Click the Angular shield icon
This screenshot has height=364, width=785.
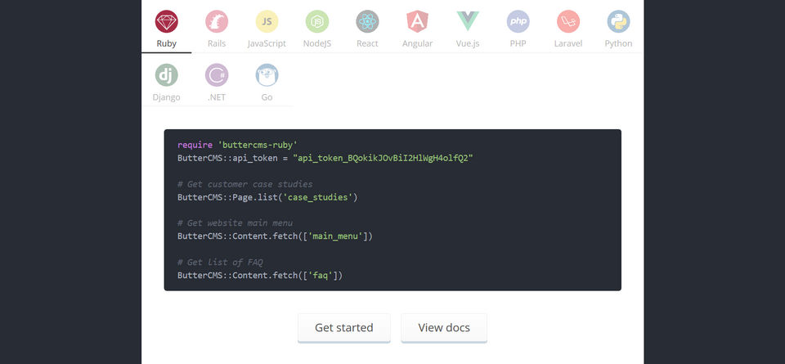pyautogui.click(x=418, y=21)
